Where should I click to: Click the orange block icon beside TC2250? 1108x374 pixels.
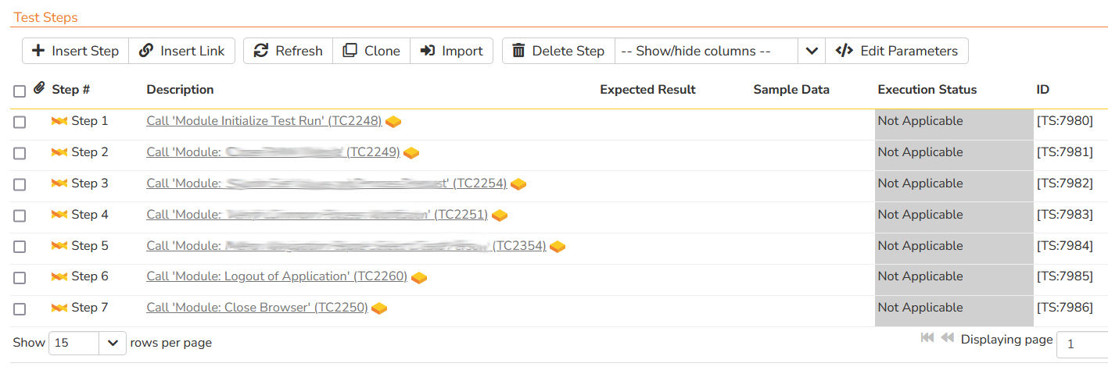pyautogui.click(x=379, y=308)
